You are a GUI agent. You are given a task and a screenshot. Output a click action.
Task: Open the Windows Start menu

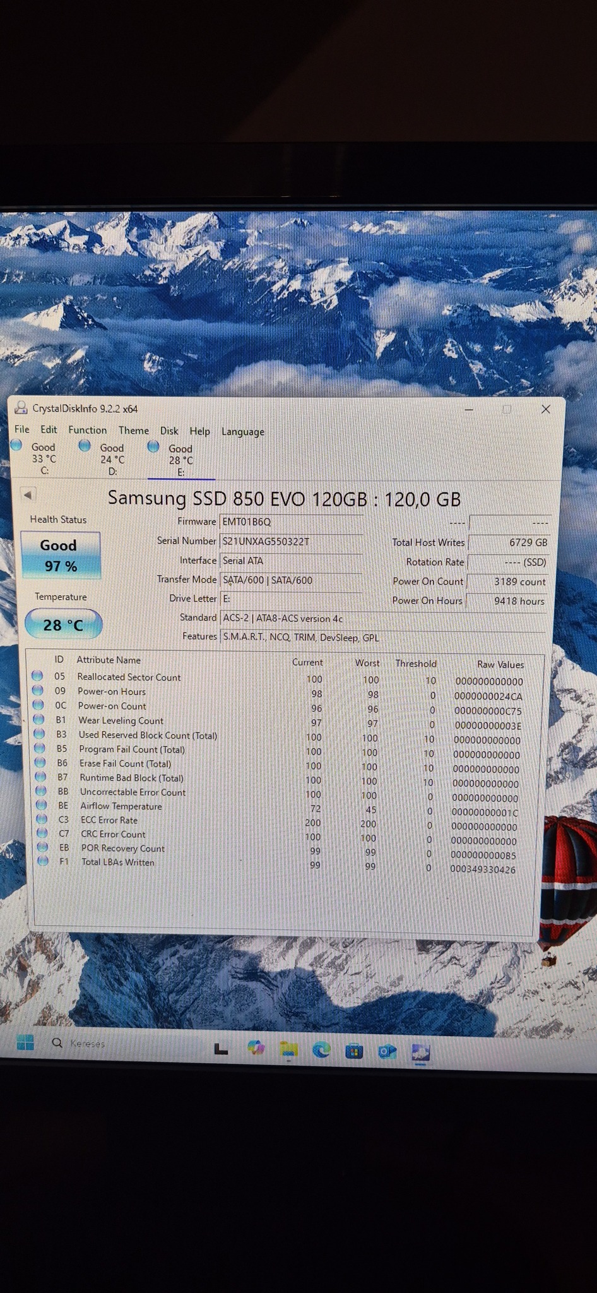coord(25,1042)
